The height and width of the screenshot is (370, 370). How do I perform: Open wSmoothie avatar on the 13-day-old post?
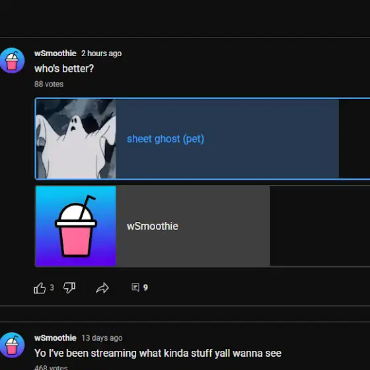[12, 345]
